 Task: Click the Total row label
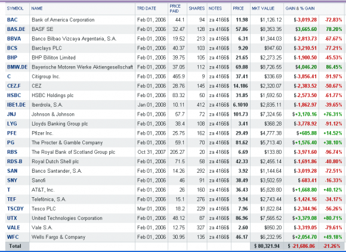tap(15, 246)
